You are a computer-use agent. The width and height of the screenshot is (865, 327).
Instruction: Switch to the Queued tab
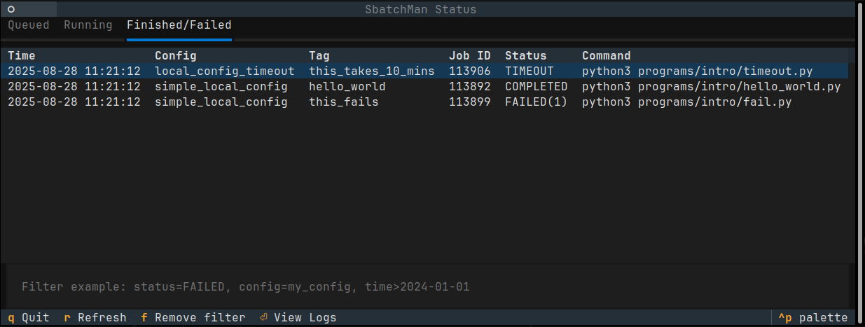coord(29,25)
